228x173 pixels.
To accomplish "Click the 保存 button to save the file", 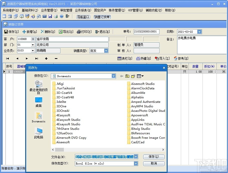I will coord(154,157).
